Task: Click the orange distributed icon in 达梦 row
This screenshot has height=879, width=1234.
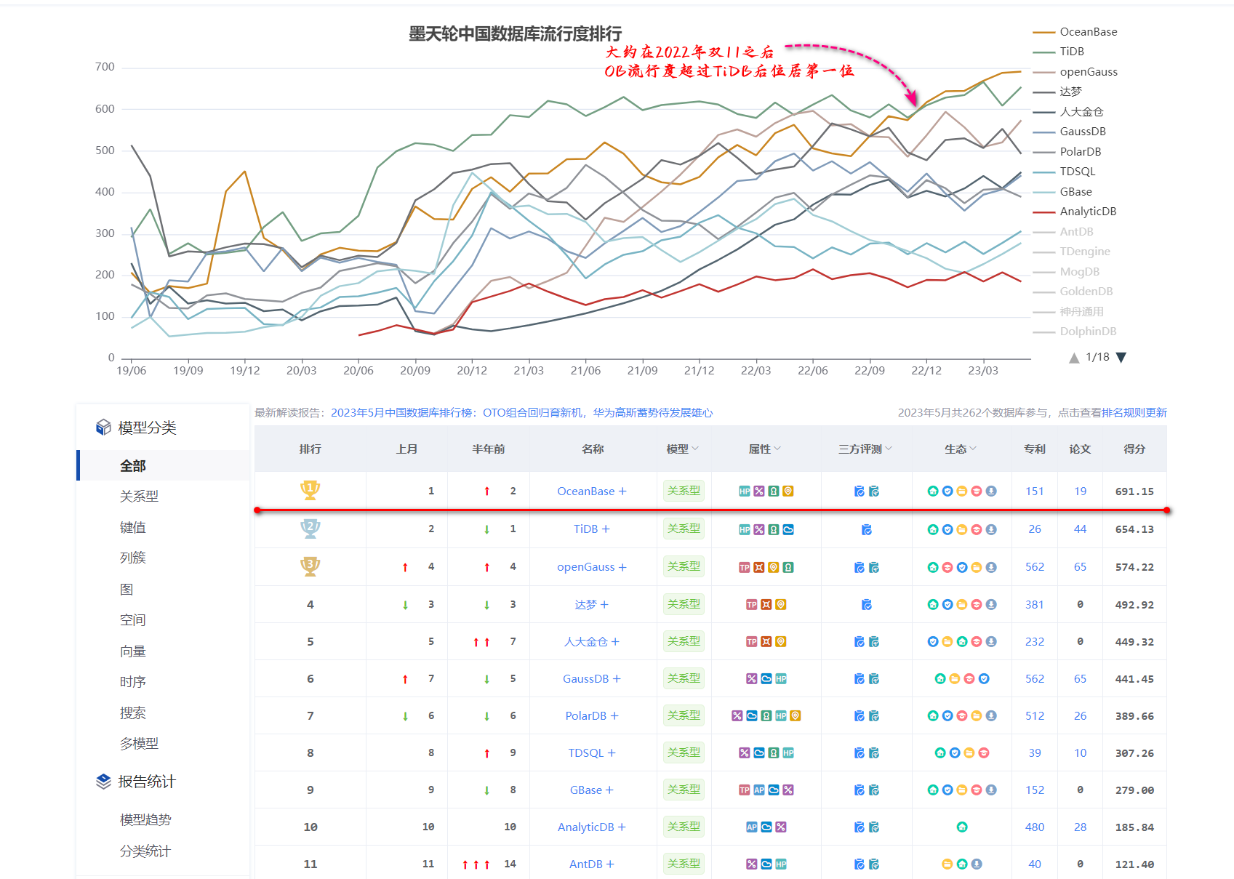Action: [766, 605]
